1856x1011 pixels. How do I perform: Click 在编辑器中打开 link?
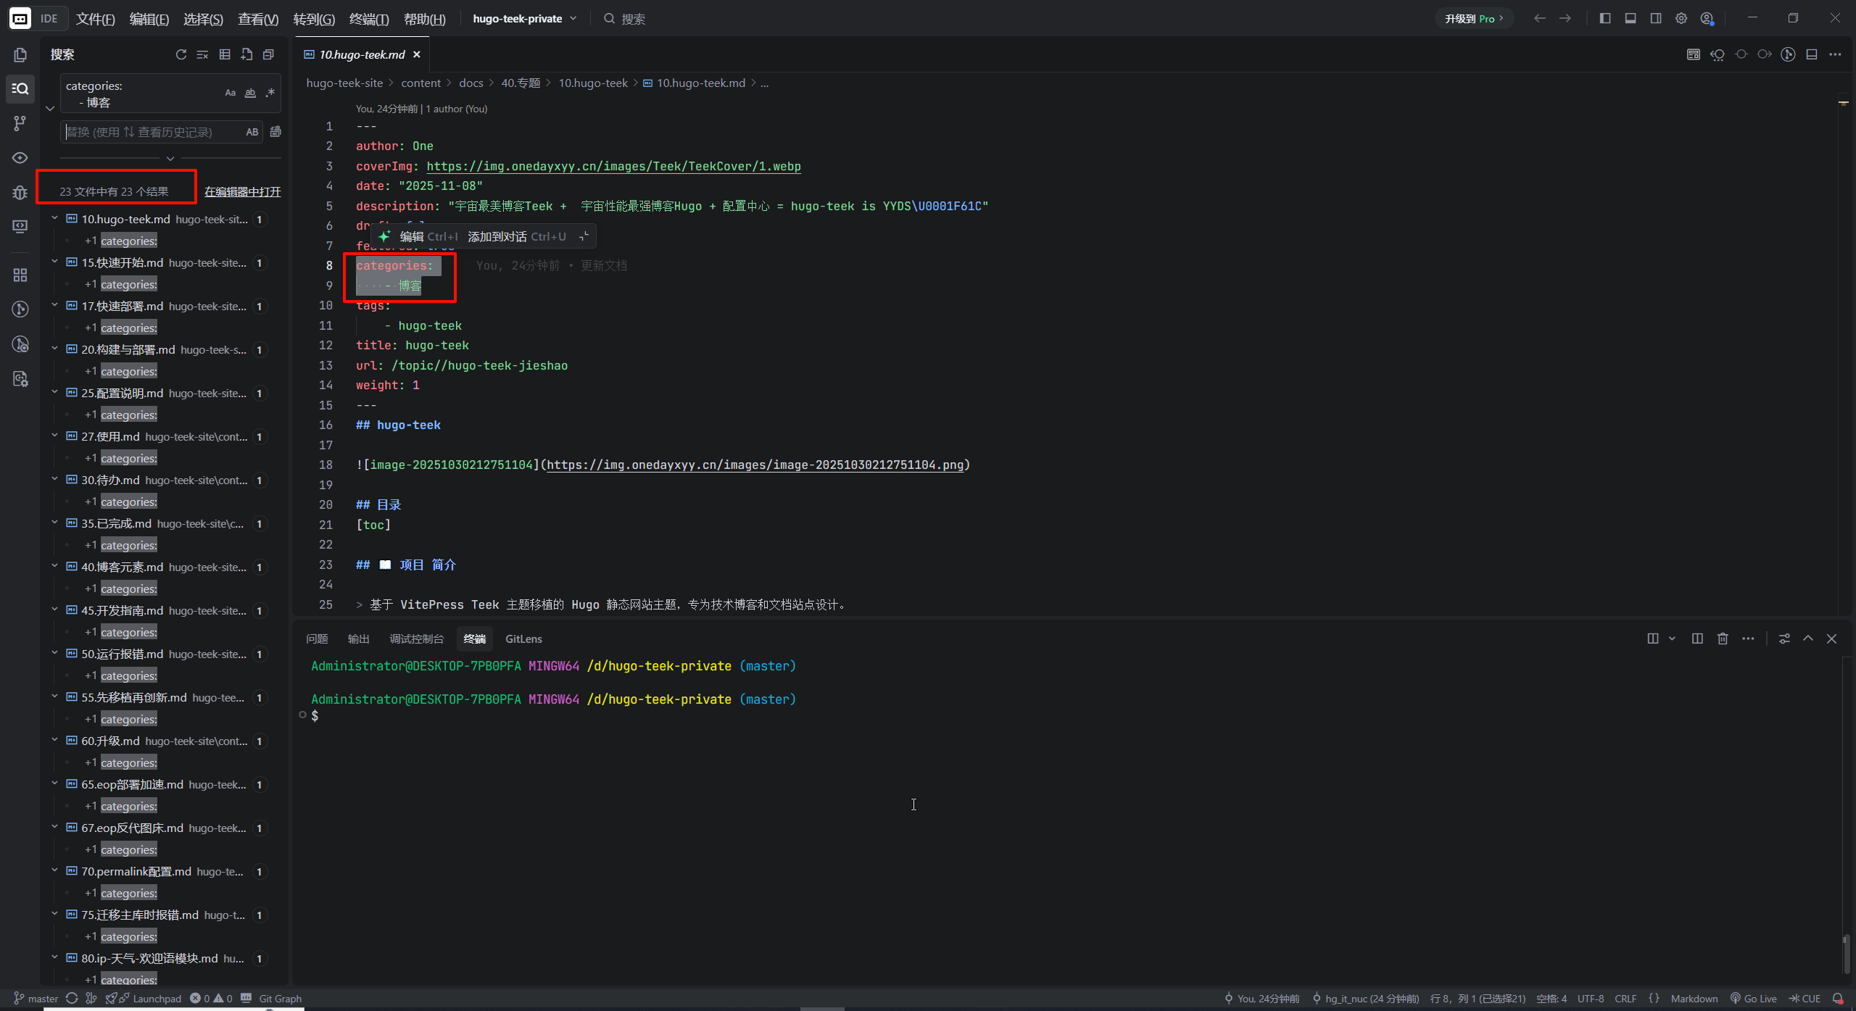(x=242, y=191)
